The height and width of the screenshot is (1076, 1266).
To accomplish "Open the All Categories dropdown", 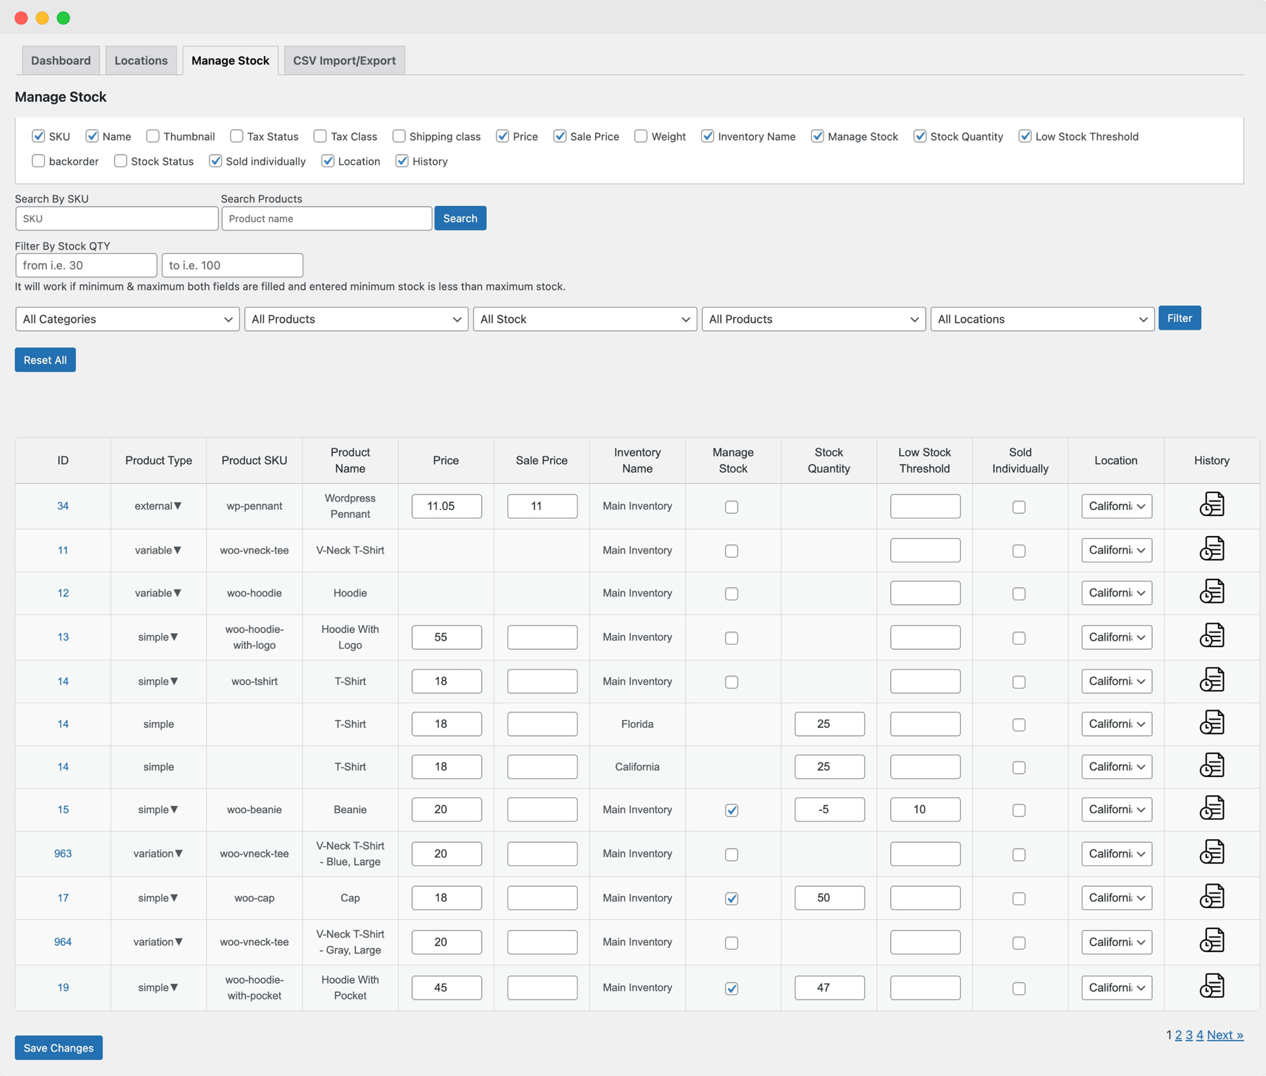I will (x=127, y=319).
